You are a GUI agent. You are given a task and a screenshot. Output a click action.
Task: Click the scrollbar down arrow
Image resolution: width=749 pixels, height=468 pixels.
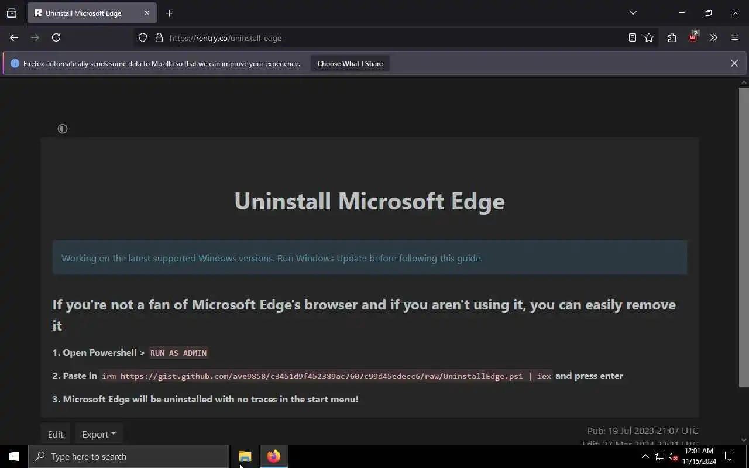(744, 440)
